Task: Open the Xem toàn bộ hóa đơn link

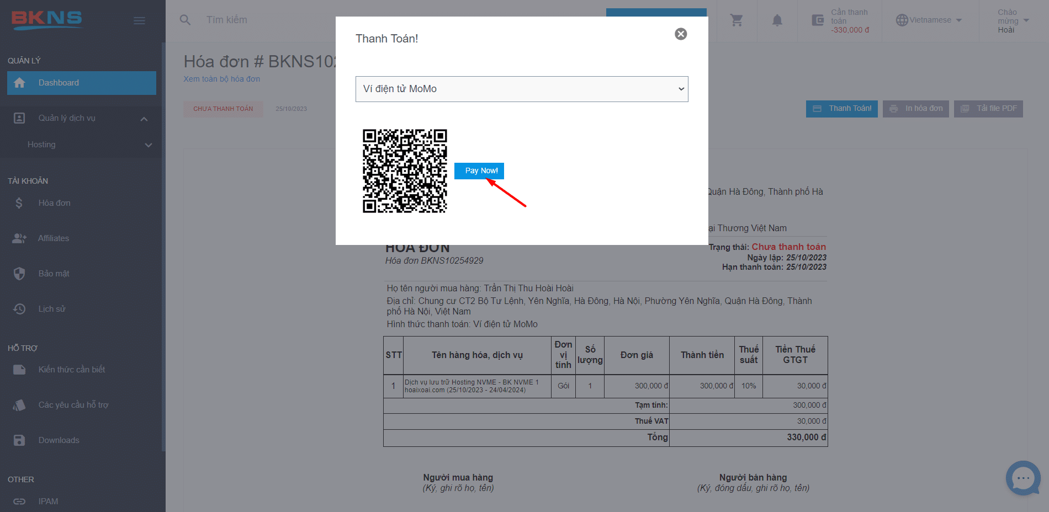Action: pyautogui.click(x=222, y=79)
